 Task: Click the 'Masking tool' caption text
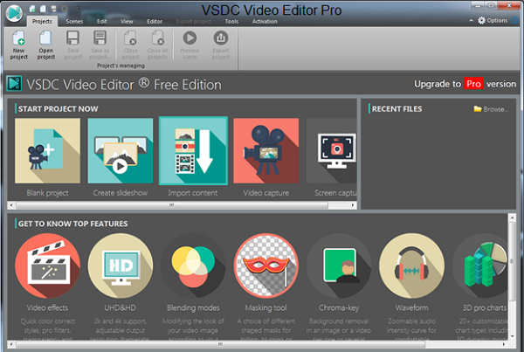click(x=266, y=307)
